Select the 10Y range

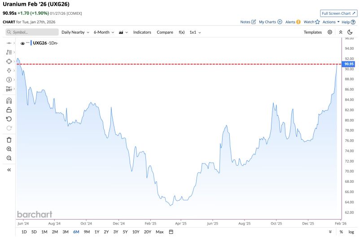click(x=136, y=232)
